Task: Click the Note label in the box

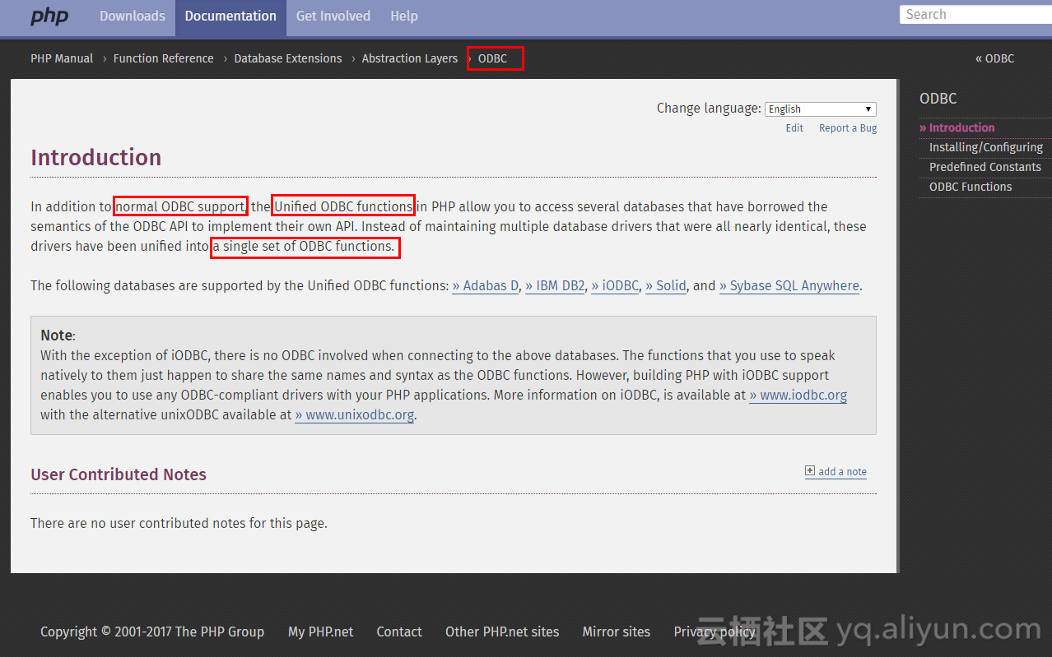Action: tap(57, 335)
